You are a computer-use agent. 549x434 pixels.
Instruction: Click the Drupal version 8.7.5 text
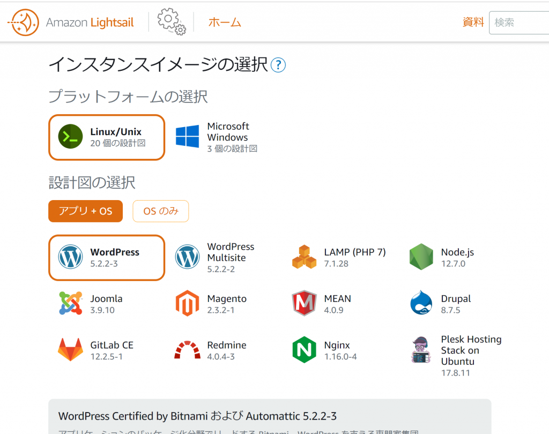click(450, 311)
